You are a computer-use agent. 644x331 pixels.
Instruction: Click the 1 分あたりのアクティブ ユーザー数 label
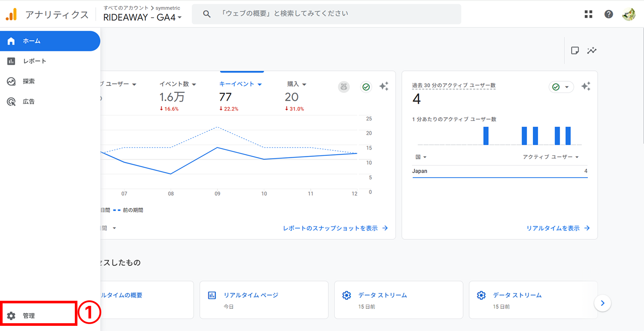(454, 119)
